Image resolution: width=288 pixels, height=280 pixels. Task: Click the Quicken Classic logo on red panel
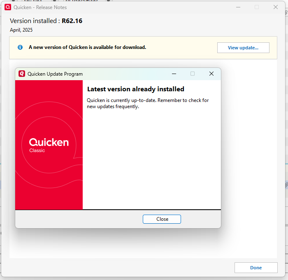pos(49,145)
